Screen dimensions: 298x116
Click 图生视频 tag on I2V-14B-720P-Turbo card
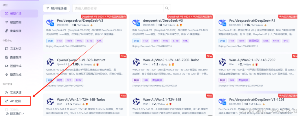[157, 80]
